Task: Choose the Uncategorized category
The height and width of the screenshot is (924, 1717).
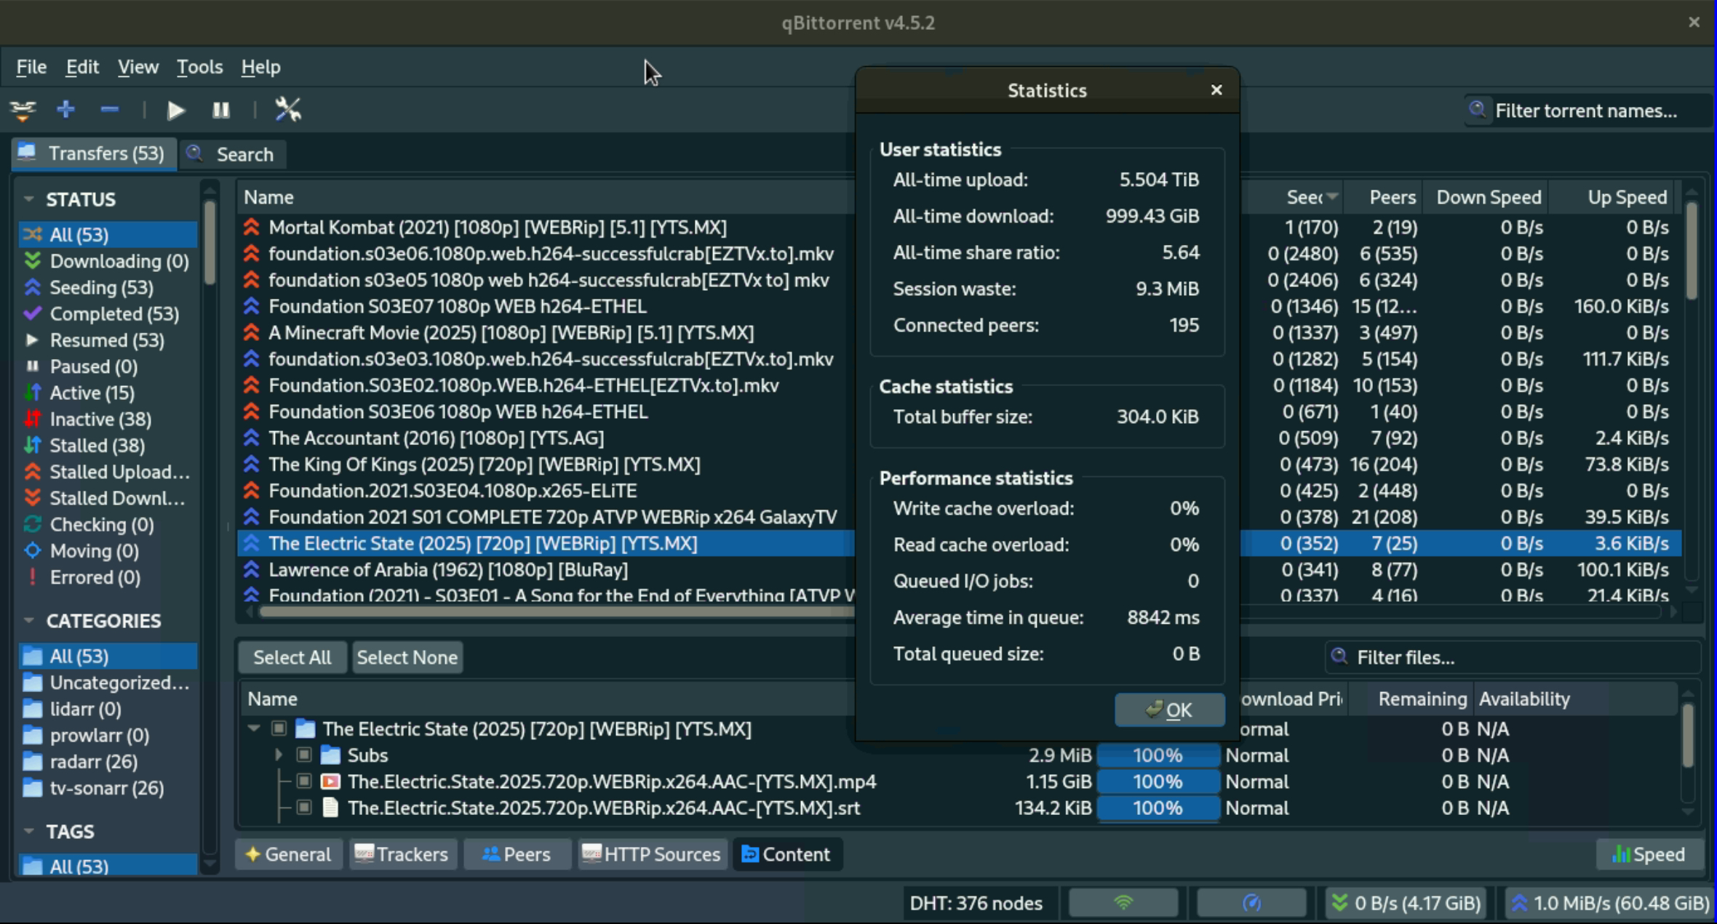Action: (108, 683)
